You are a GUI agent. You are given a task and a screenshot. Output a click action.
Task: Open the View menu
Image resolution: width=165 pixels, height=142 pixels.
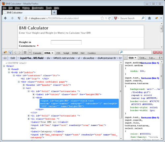(17, 8)
